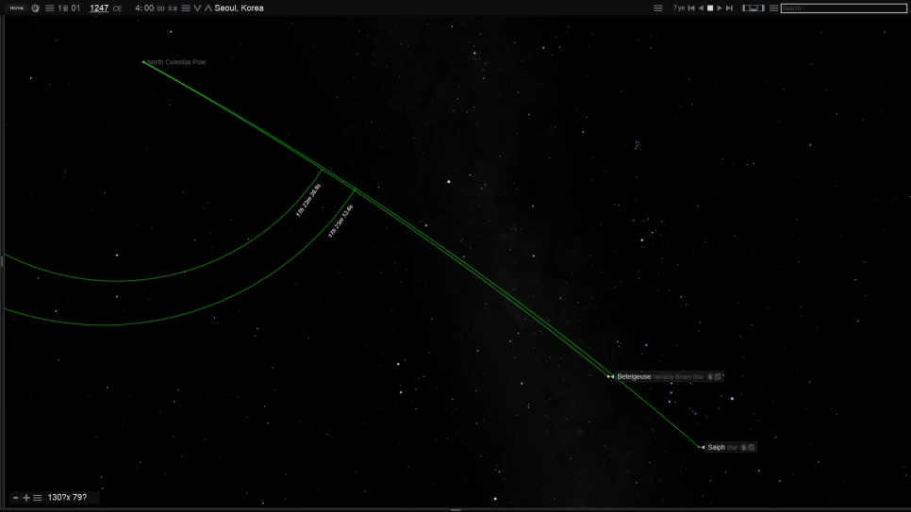Image resolution: width=911 pixels, height=512 pixels.
Task: Step time forward one step
Action: [x=729, y=8]
